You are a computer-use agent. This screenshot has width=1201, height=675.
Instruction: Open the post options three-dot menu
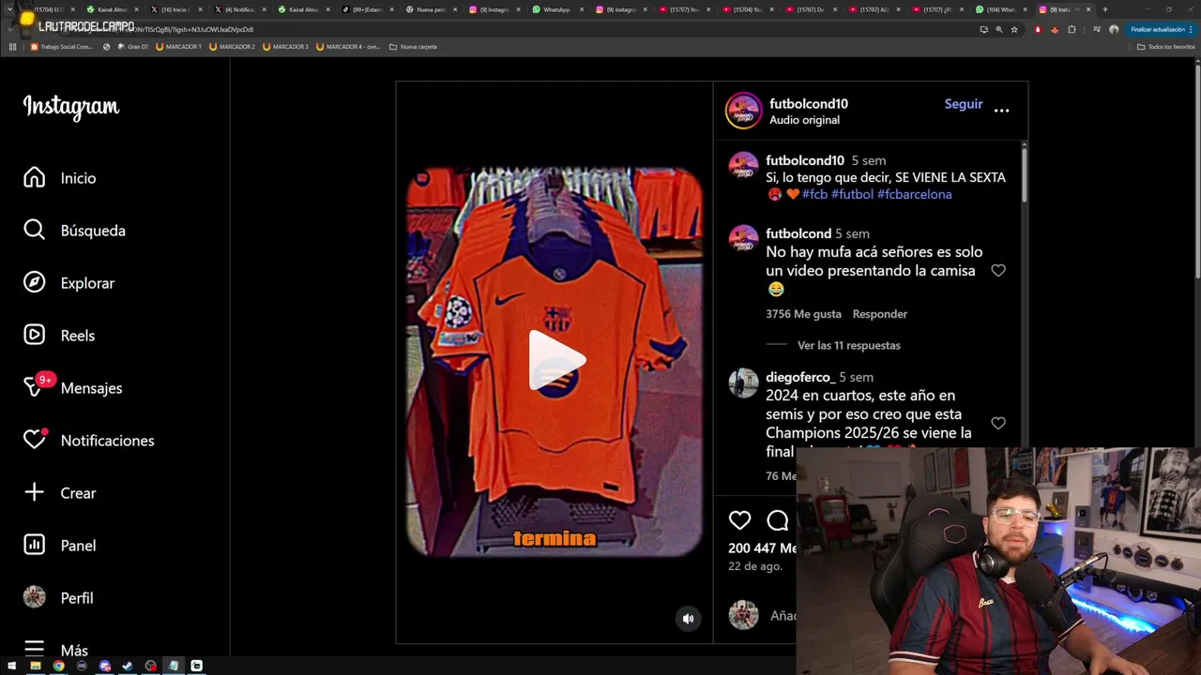1001,111
